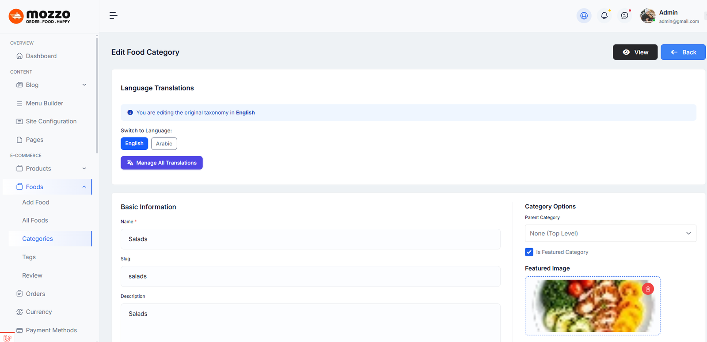Open the notifications bell icon

click(604, 16)
